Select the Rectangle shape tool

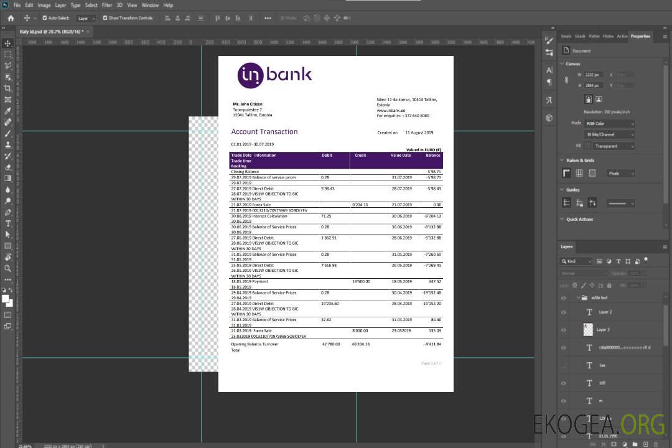7,246
